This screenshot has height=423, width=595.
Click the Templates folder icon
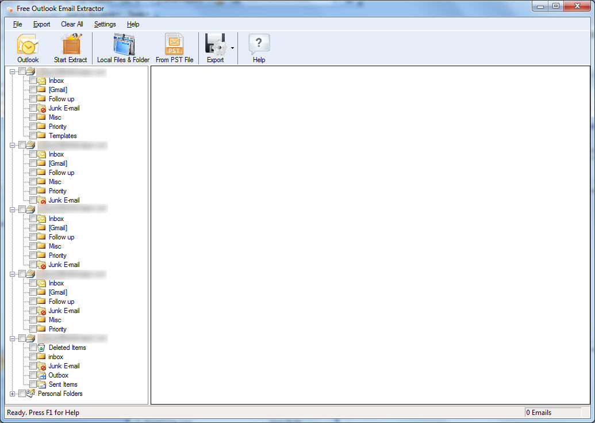click(x=41, y=136)
